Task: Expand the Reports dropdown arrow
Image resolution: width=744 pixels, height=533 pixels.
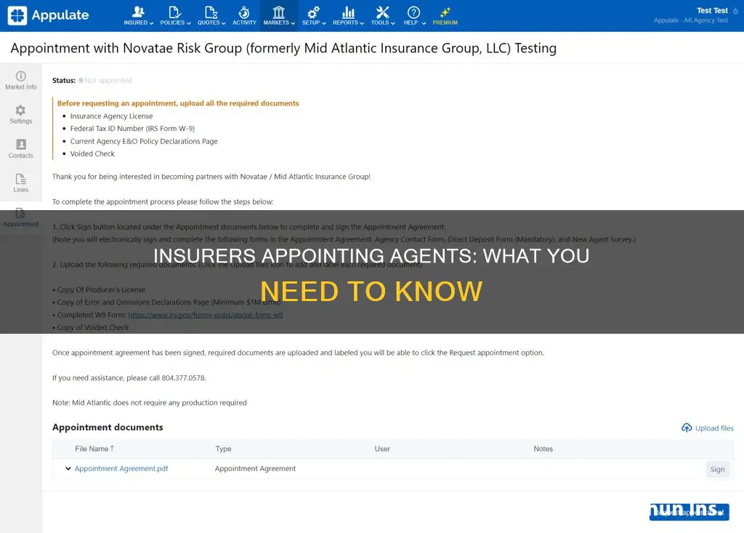Action: tap(362, 23)
